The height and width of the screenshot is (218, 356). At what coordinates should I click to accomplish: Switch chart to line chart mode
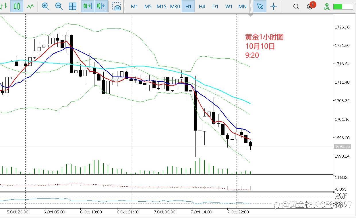(x=30, y=6)
